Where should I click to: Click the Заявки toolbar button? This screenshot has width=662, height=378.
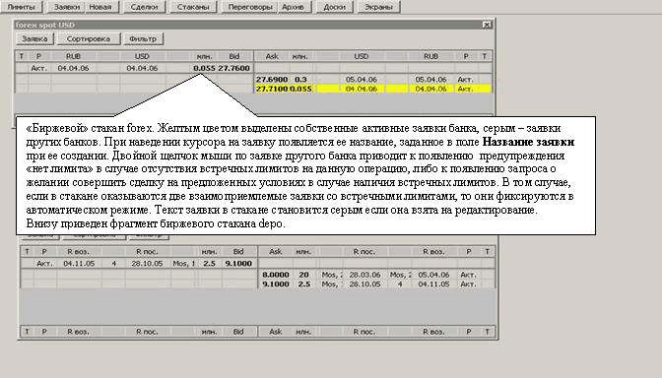point(67,7)
